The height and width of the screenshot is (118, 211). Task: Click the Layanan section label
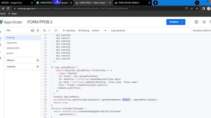11,67
